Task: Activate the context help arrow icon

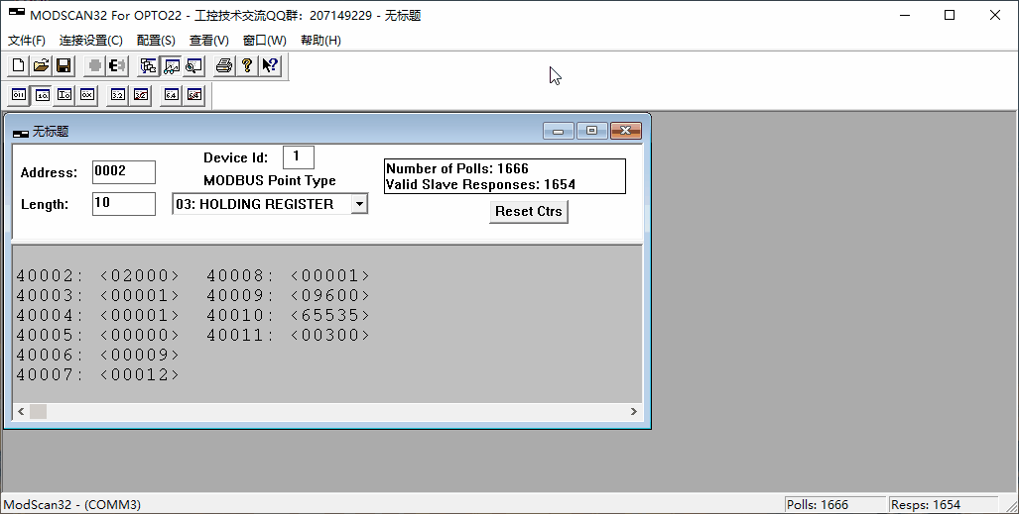Action: [x=270, y=66]
